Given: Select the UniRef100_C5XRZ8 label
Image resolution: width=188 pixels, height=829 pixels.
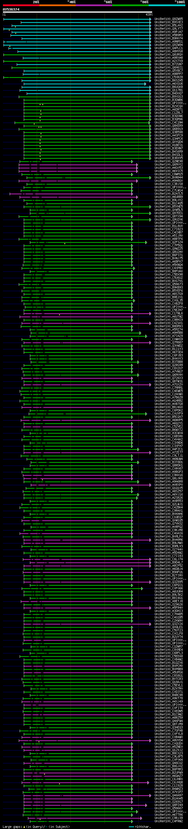Looking at the screenshot, I should [x=169, y=77].
